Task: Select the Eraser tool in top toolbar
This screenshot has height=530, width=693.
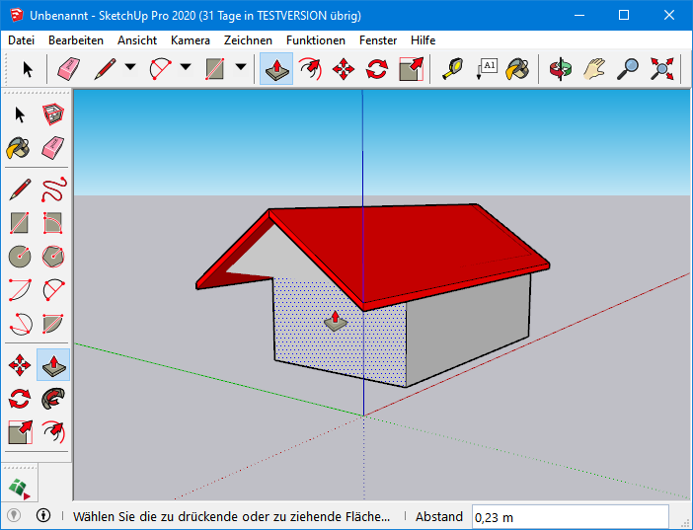Action: (68, 69)
